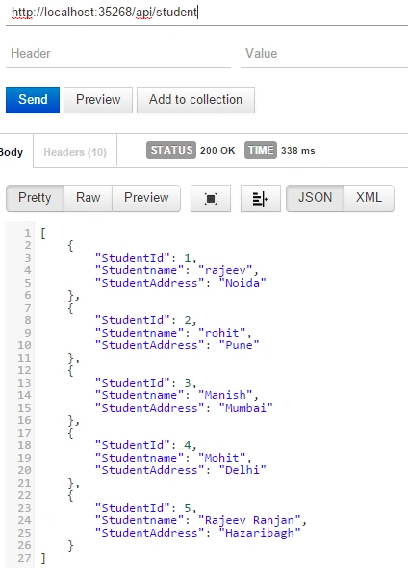Click the "Delhi" address value
This screenshot has height=576, width=408.
[242, 470]
